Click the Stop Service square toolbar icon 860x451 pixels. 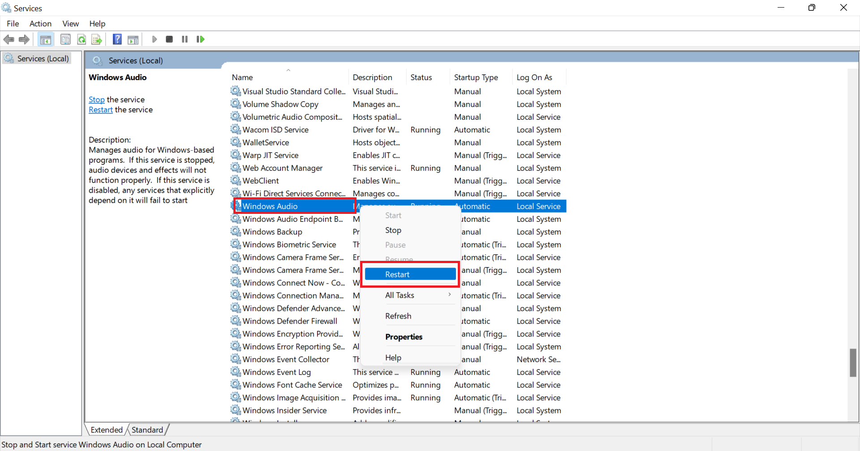(x=169, y=39)
